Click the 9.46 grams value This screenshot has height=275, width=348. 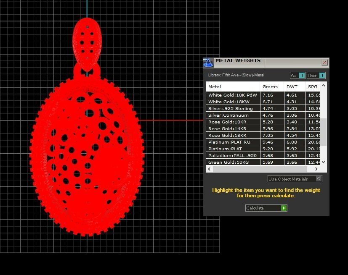pos(268,142)
